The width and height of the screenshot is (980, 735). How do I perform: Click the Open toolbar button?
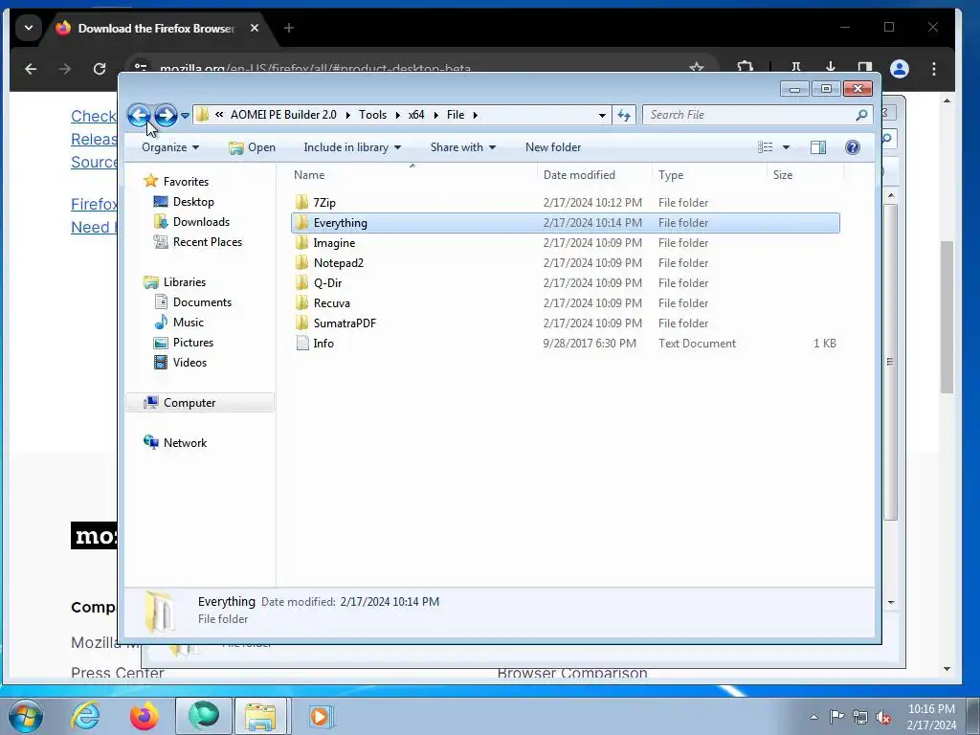[x=252, y=147]
